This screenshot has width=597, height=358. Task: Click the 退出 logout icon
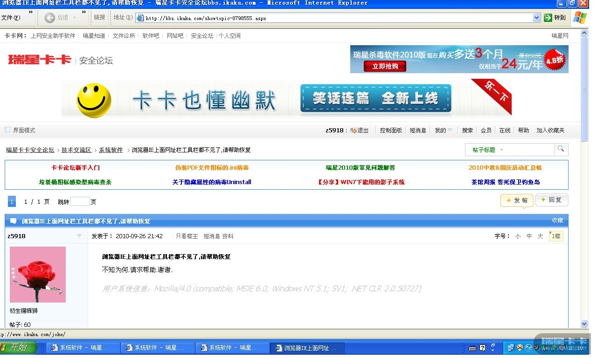(x=353, y=131)
